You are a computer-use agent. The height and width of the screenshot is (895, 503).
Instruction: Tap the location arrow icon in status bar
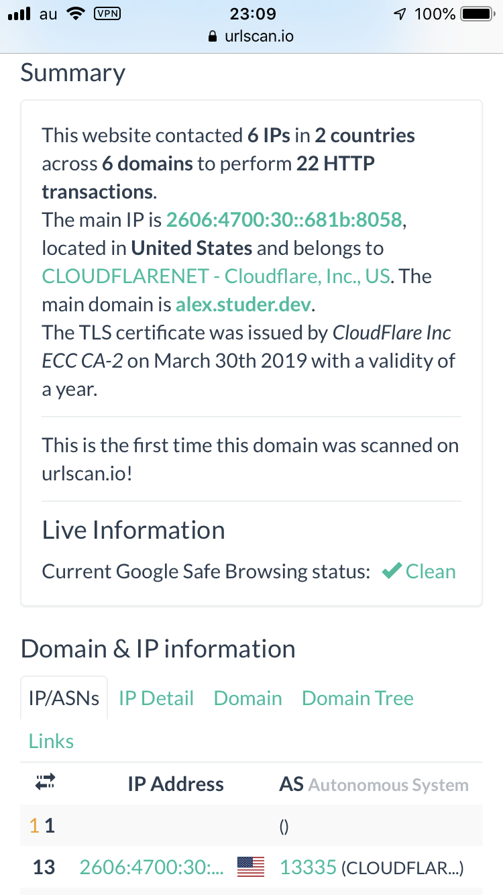click(400, 13)
